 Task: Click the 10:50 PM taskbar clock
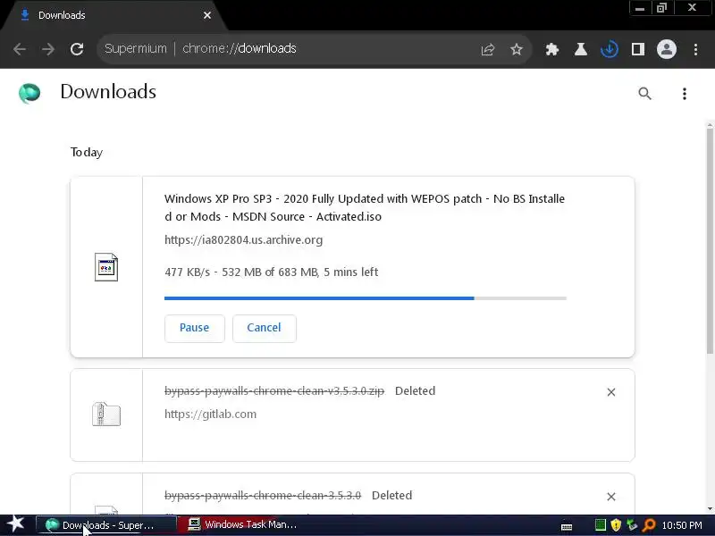click(x=682, y=525)
